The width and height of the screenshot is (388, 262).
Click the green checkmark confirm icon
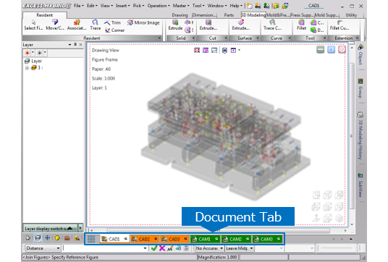click(x=154, y=248)
